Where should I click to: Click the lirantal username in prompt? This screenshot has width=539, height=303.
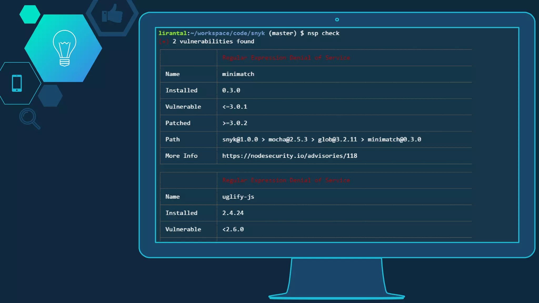pos(172,33)
